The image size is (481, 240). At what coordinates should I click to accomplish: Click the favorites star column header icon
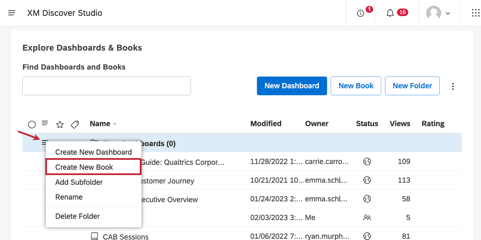60,124
